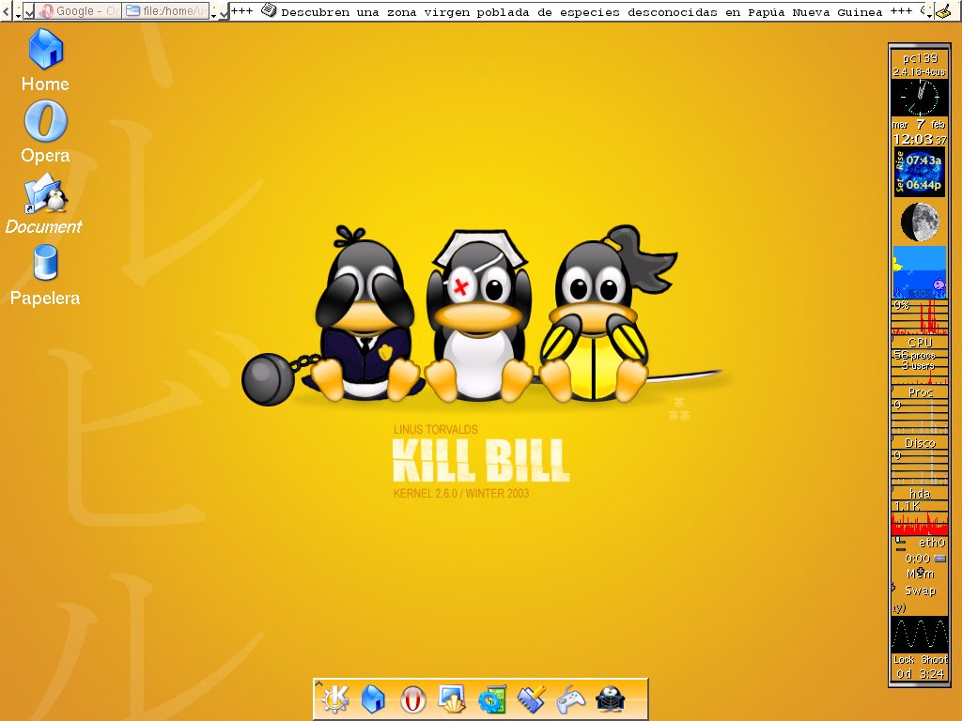Screen dimensions: 962x721
Task: Click the moon phase monitor
Action: (919, 222)
